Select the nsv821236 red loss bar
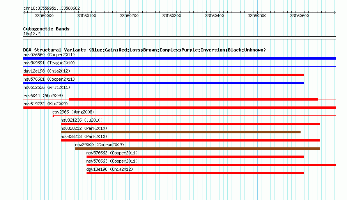Viewport: 347px width, 200px height. tap(190, 124)
